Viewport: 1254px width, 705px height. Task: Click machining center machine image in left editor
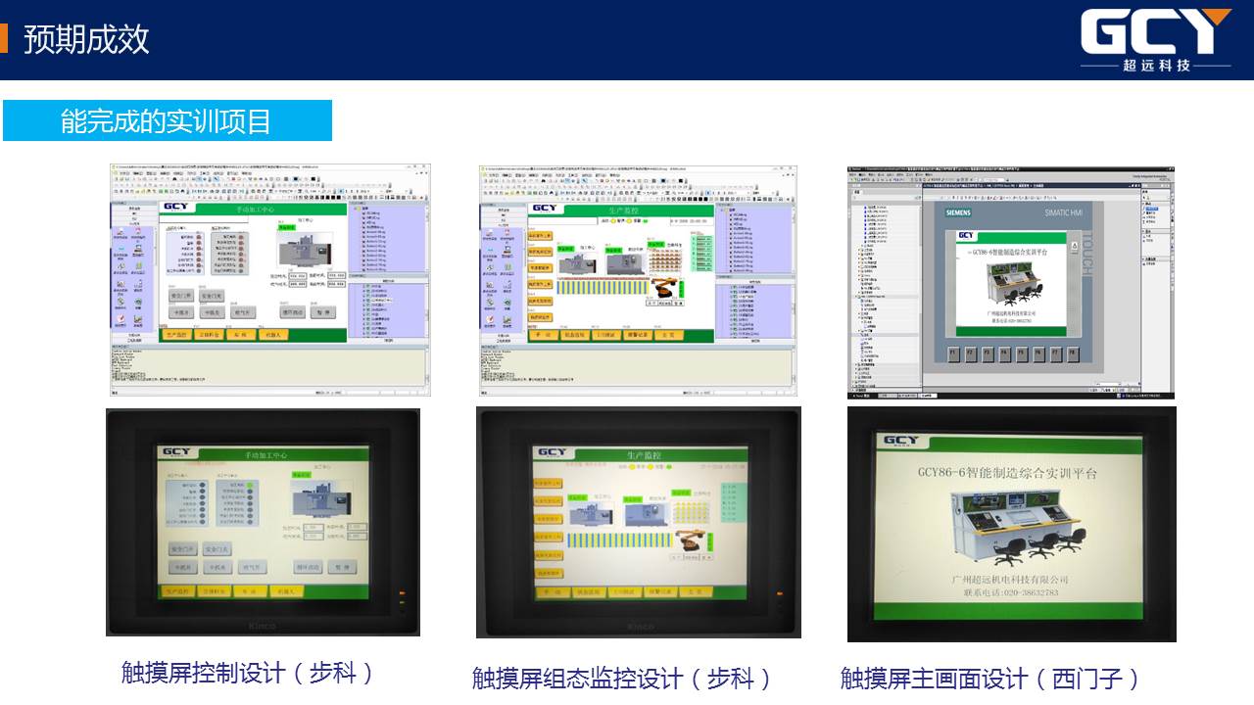[x=304, y=250]
